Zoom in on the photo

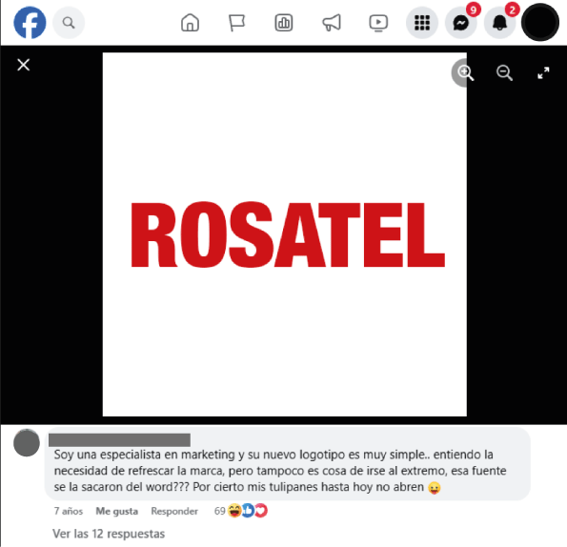point(465,72)
